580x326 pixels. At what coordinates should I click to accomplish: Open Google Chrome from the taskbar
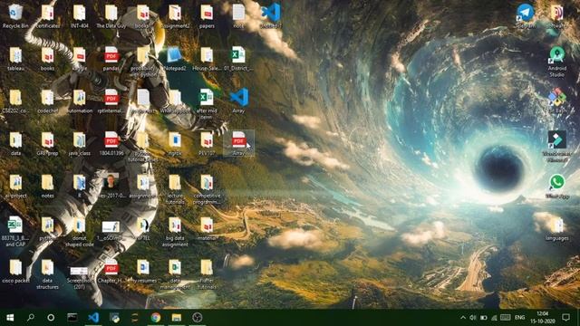click(x=156, y=318)
